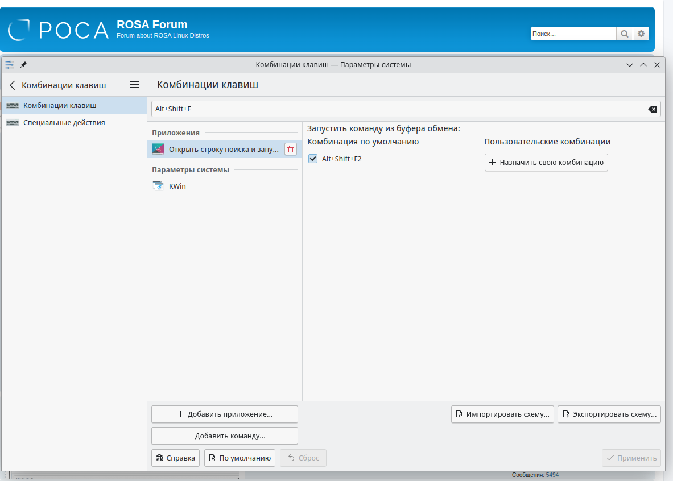Open Справка help button
Viewport: 673px width, 481px height.
pos(176,458)
